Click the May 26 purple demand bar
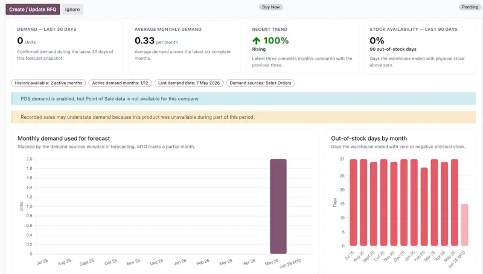This screenshot has height=274, width=483. point(278,206)
